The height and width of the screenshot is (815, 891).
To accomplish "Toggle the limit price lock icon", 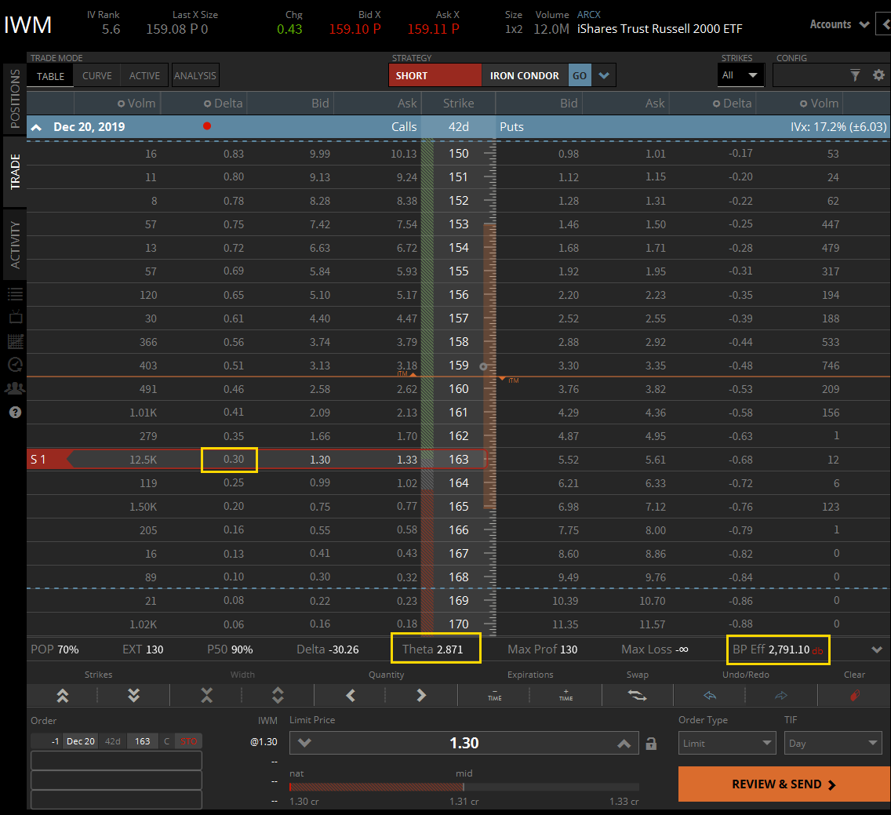I will pos(651,744).
